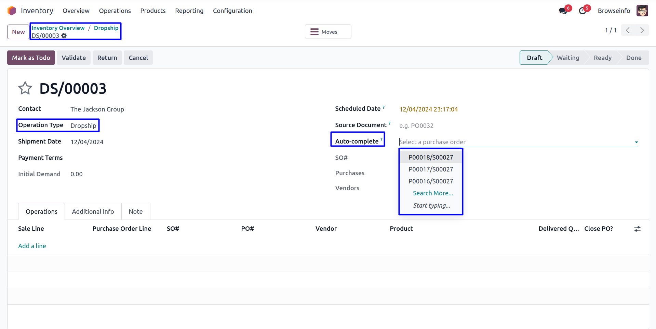Go to the next record arrow
Screen dimensions: 656x329
(x=642, y=30)
